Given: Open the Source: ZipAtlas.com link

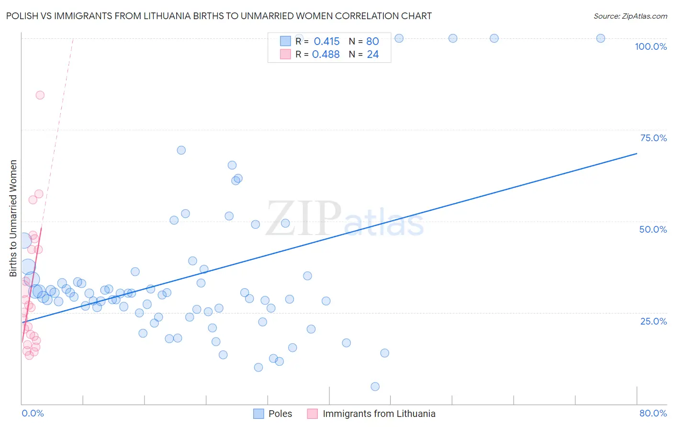Looking at the screenshot, I should (x=630, y=16).
